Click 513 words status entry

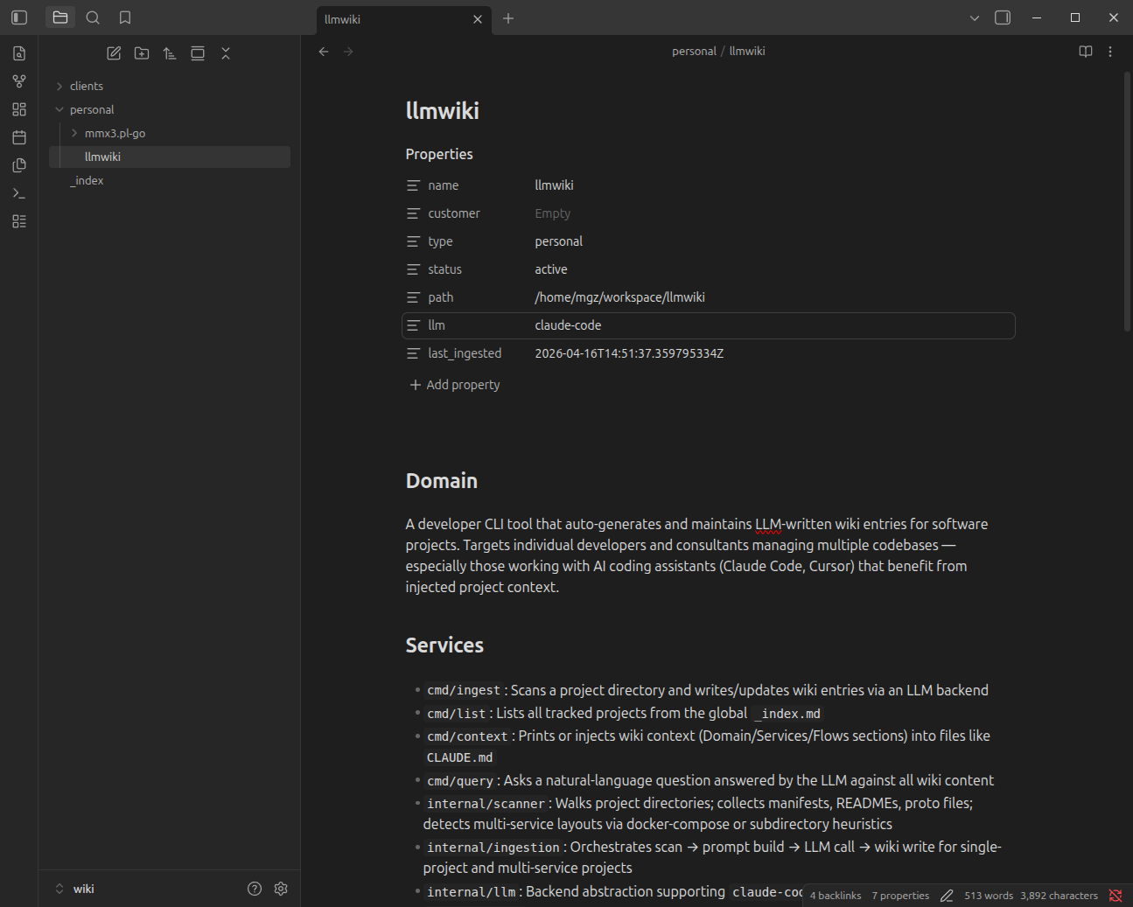(989, 896)
